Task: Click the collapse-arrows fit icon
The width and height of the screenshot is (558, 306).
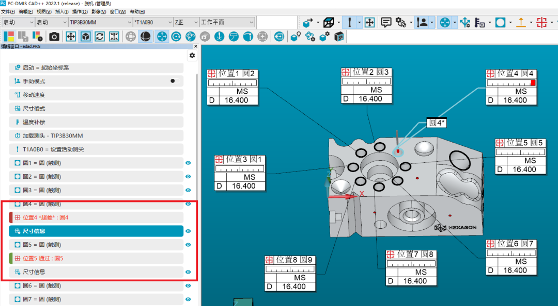Action: coord(114,36)
